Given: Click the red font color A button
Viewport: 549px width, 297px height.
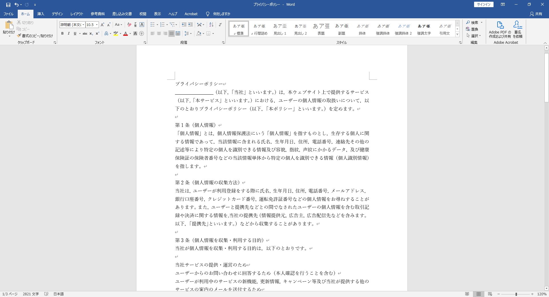Looking at the screenshot, I should point(125,33).
